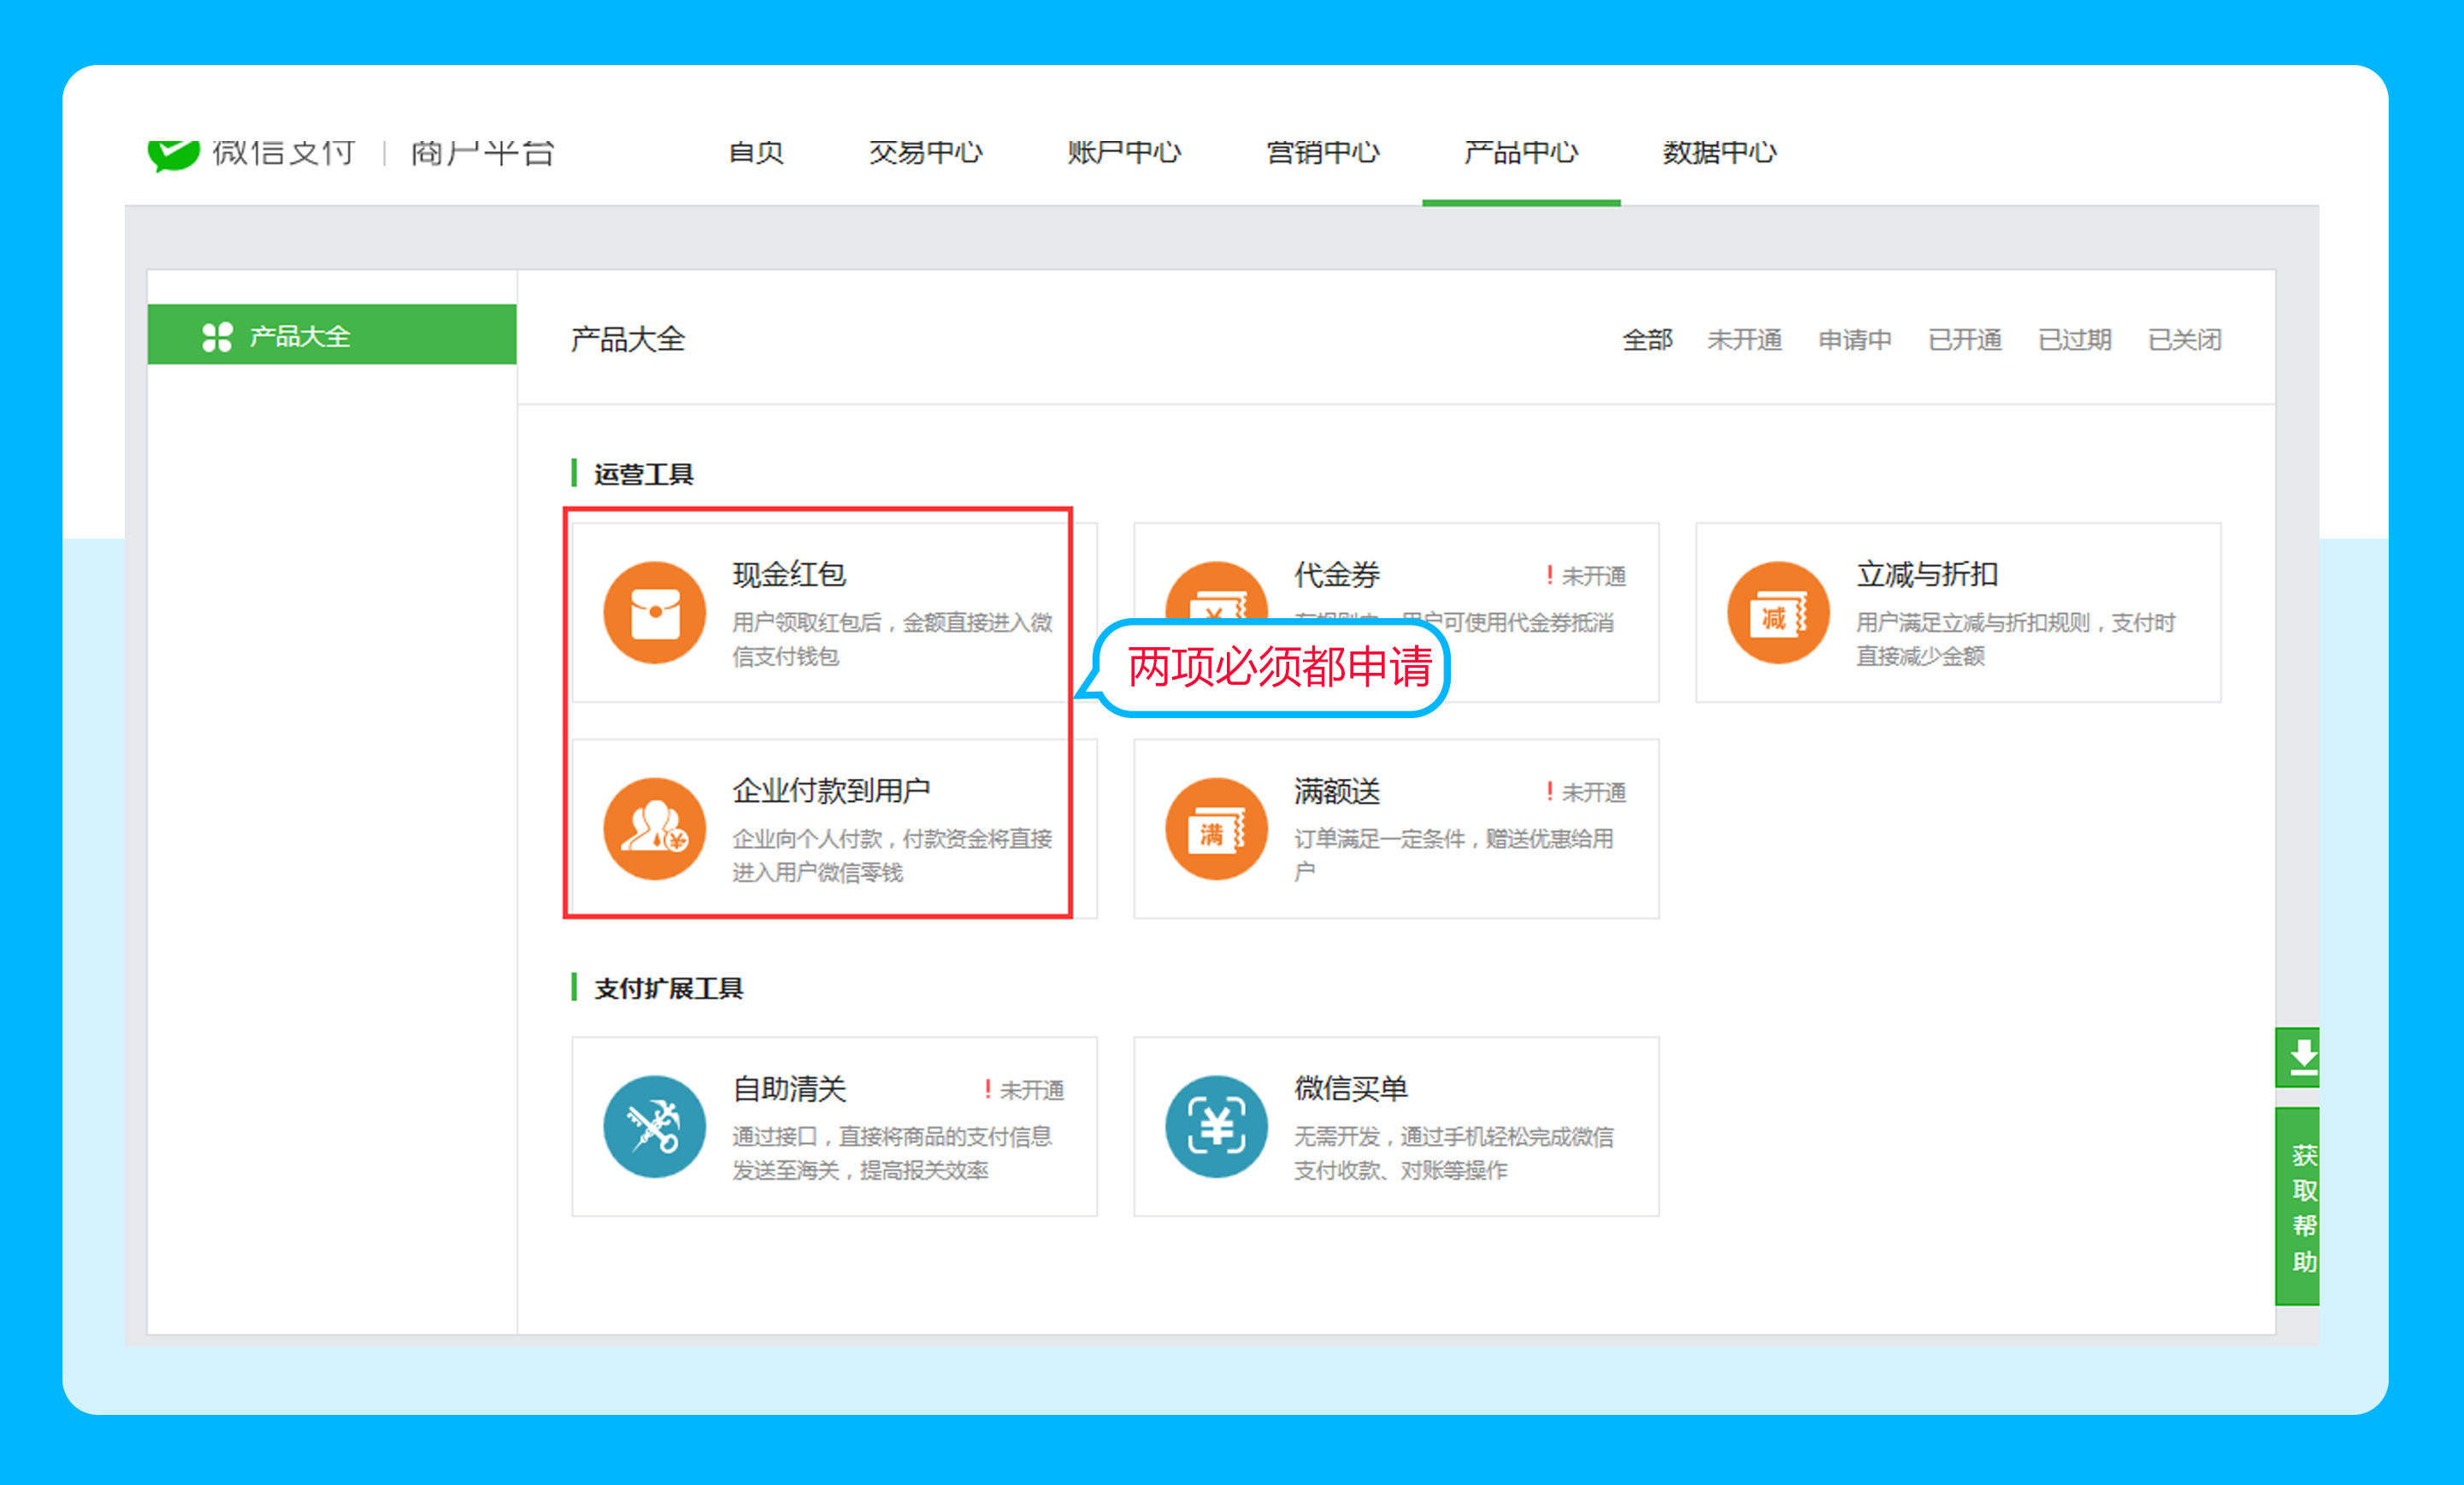This screenshot has width=2464, height=1485.
Task: Click the 企业付款到用户 people icon
Action: point(655,828)
